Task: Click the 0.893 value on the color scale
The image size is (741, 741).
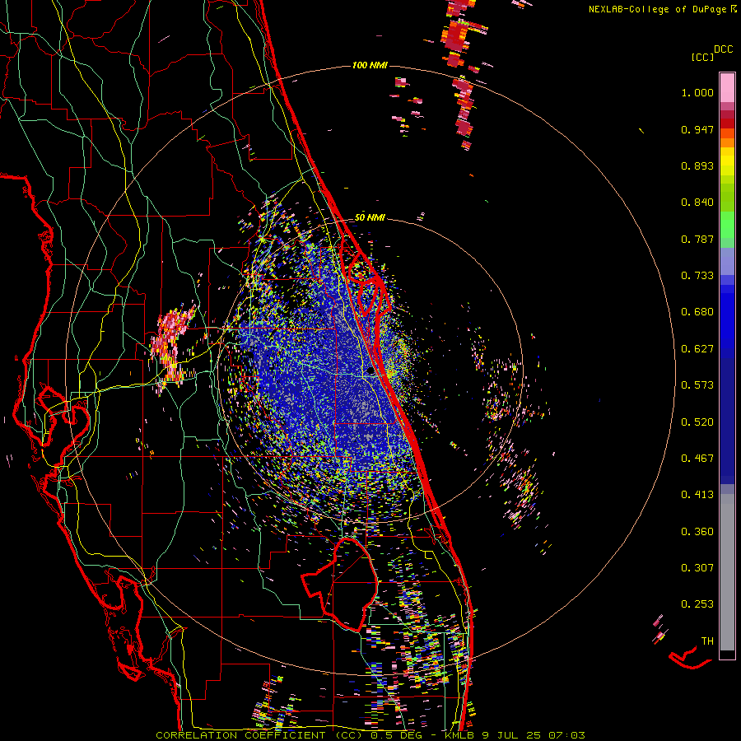Action: click(697, 165)
